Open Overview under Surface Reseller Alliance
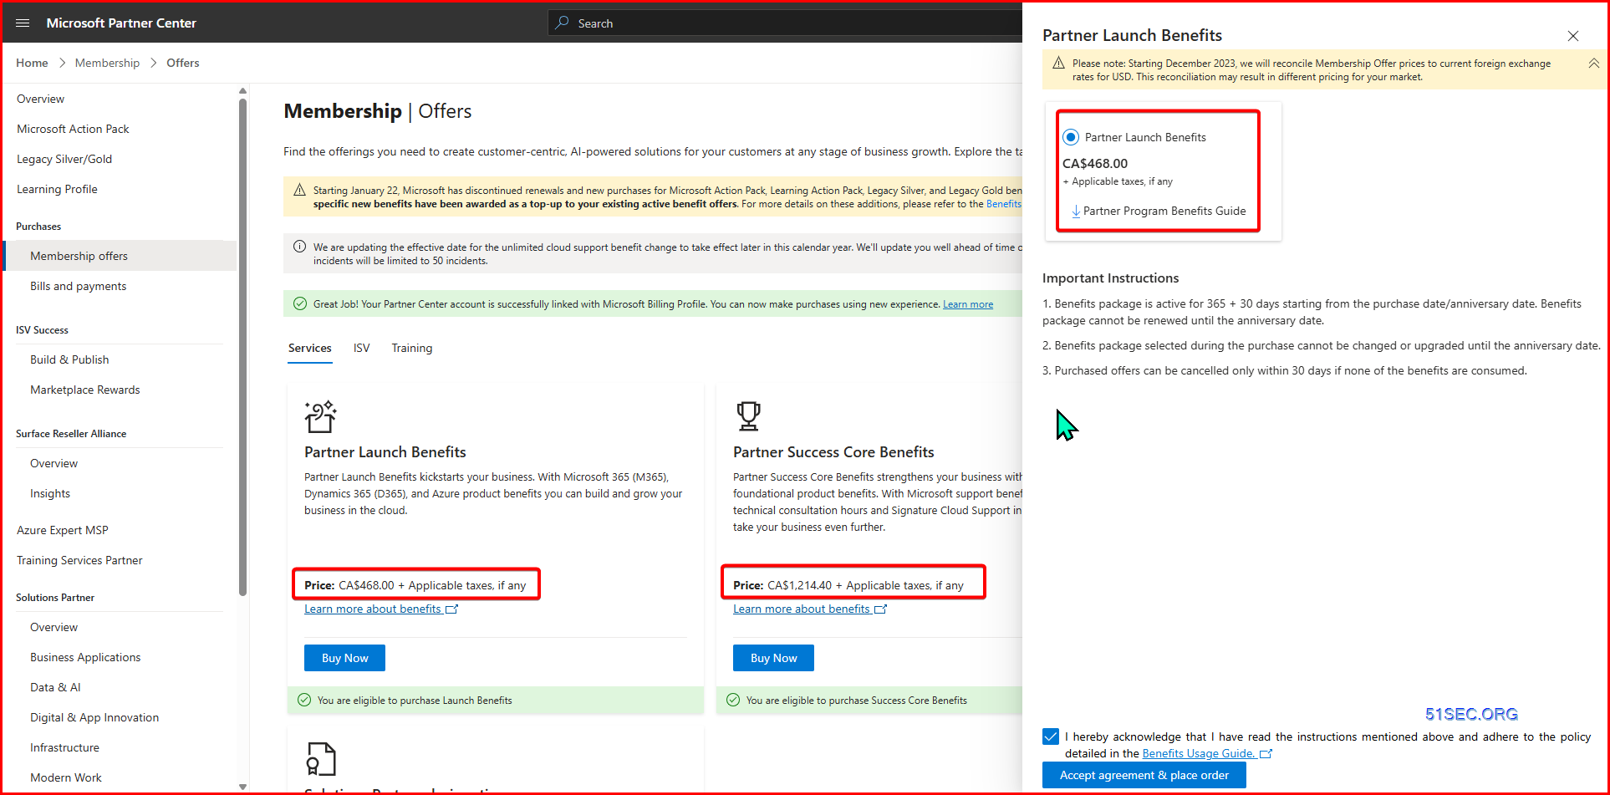Viewport: 1610px width, 795px height. tap(53, 463)
